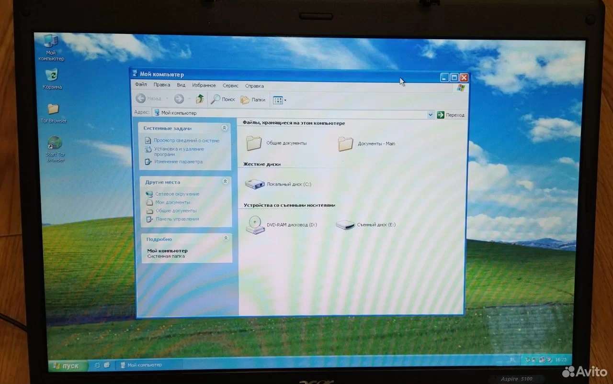Open the Назад history dropdown arrow
Screen dimensions: 613x384
pyautogui.click(x=167, y=99)
